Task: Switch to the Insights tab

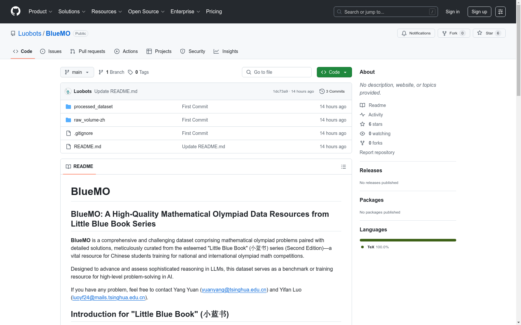Action: pos(226,51)
